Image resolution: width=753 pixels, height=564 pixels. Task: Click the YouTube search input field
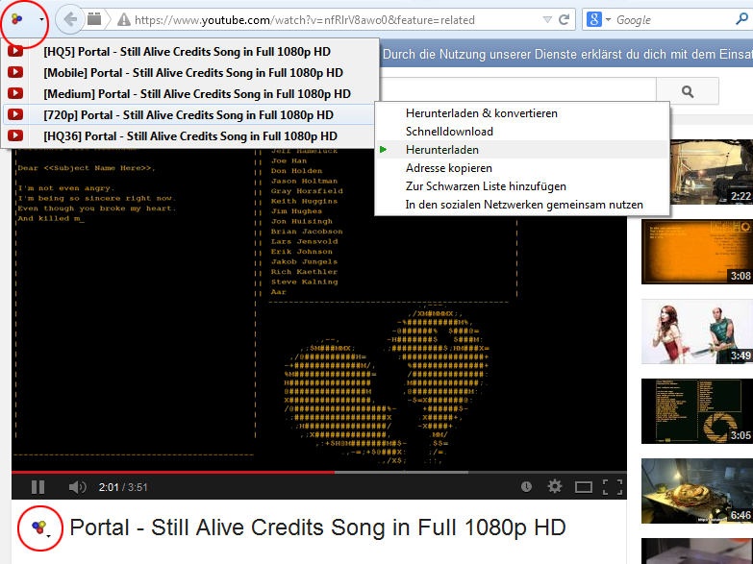517,91
